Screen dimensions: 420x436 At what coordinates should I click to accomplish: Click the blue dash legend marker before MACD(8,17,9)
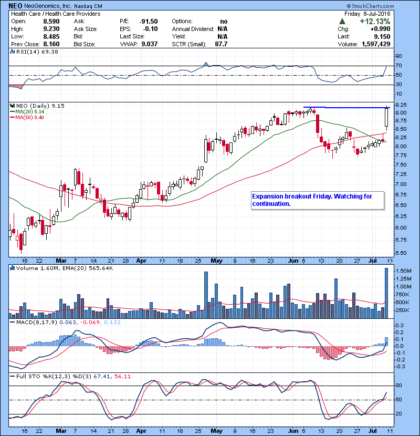coord(12,323)
